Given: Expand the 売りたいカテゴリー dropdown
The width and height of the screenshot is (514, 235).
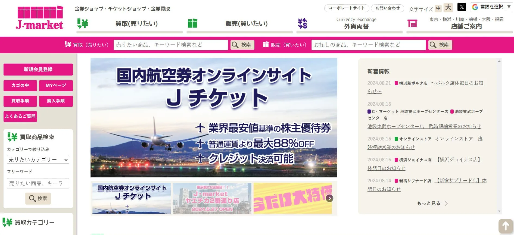Looking at the screenshot, I should [x=38, y=160].
